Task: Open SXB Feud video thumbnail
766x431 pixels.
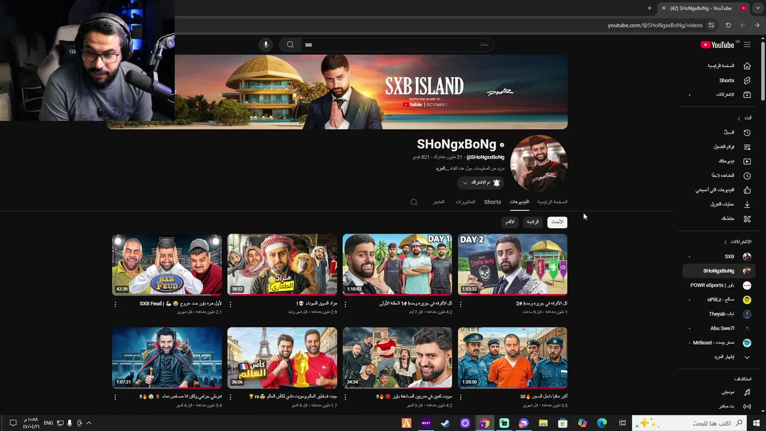Action: click(167, 265)
